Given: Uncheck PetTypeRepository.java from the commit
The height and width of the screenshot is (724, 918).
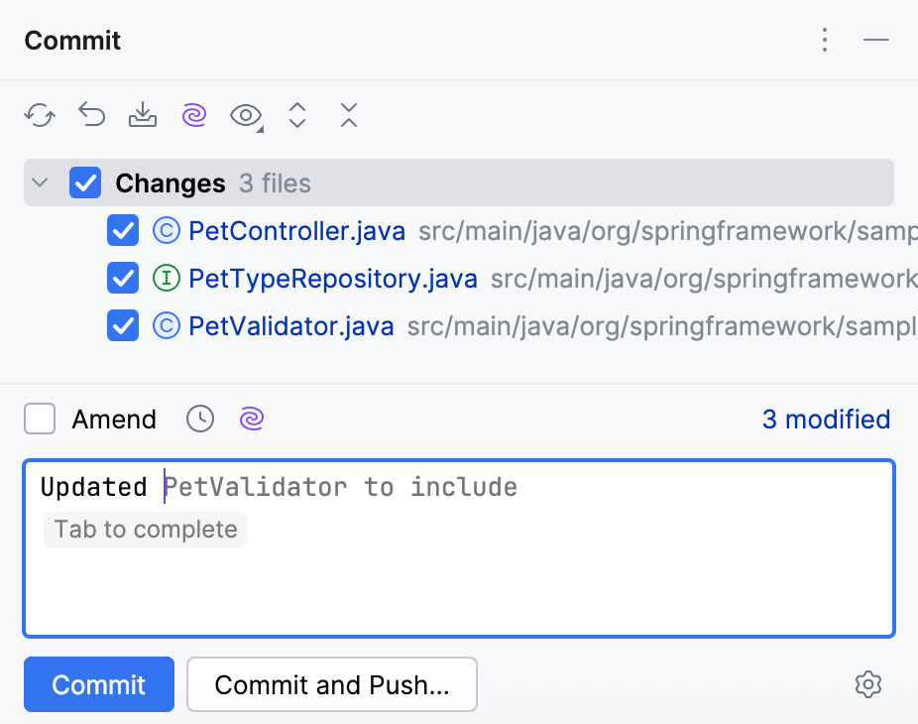Looking at the screenshot, I should pos(122,278).
